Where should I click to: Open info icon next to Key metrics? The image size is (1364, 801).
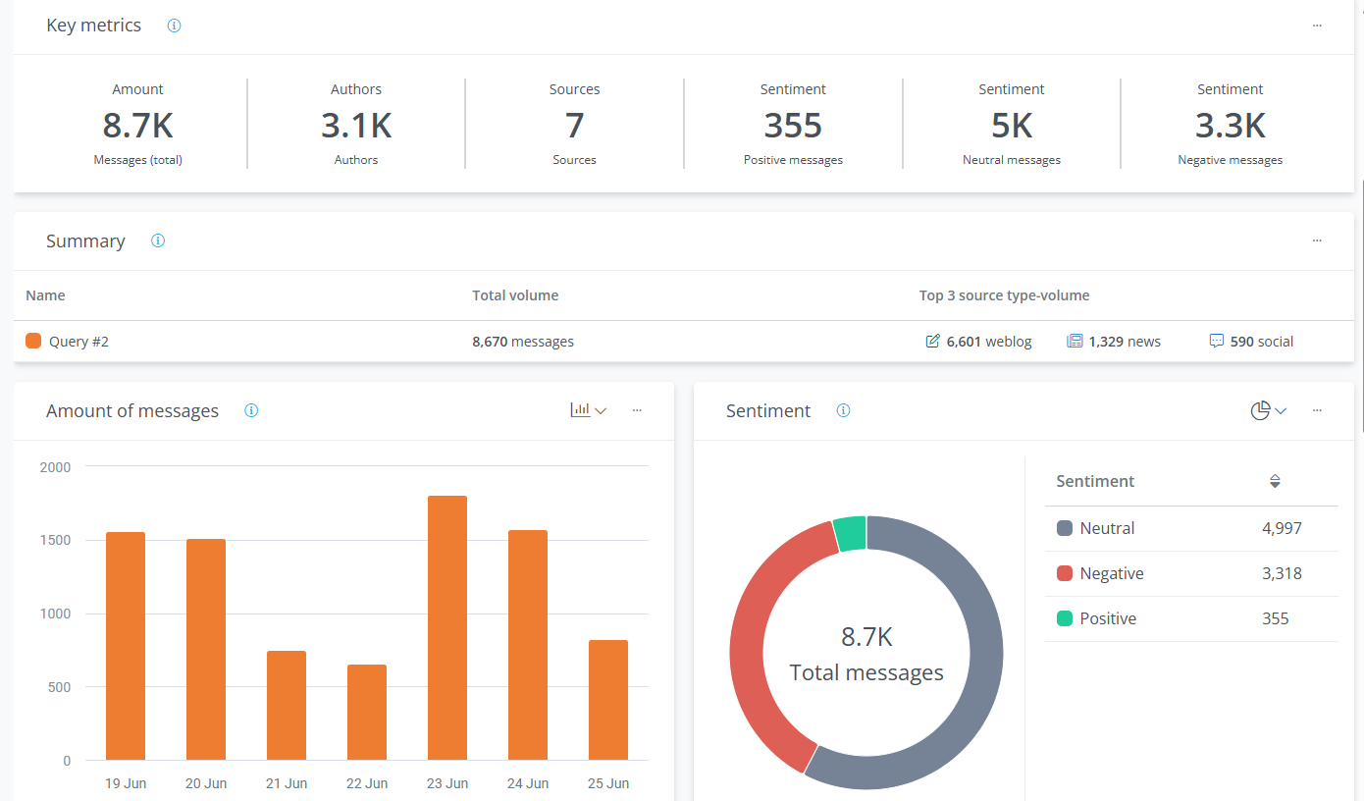click(175, 26)
